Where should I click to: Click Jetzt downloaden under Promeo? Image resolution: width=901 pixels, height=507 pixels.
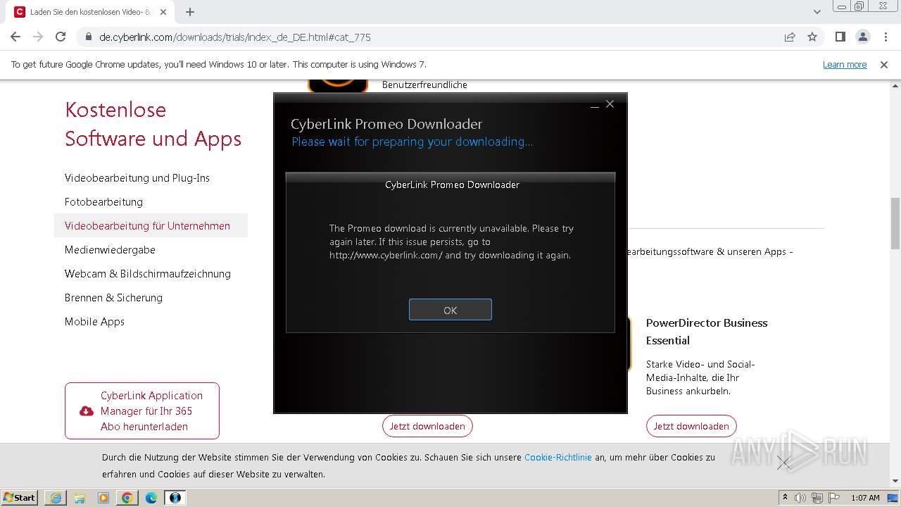(x=427, y=426)
